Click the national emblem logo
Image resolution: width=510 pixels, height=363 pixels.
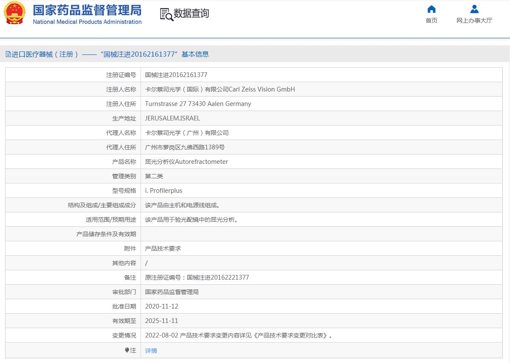pyautogui.click(x=14, y=13)
